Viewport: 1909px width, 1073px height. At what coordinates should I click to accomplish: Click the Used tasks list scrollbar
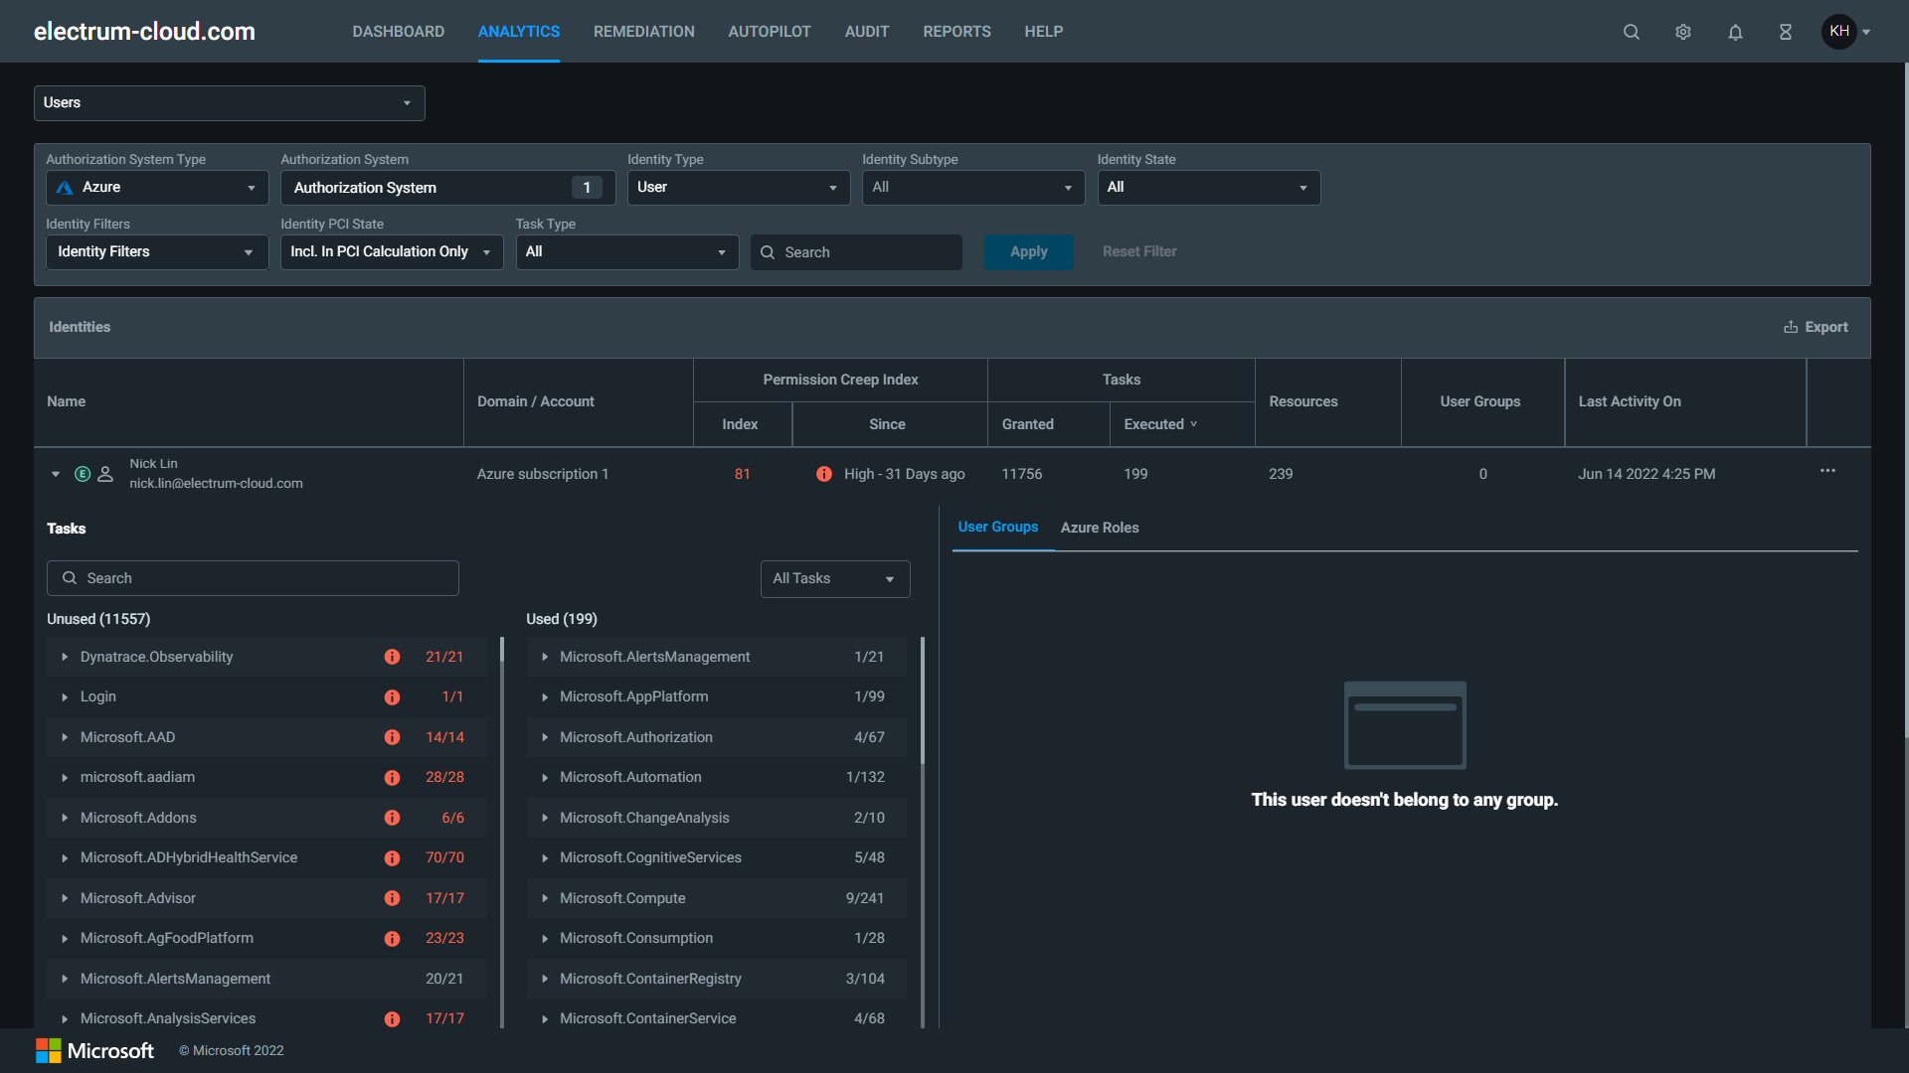pos(923,699)
